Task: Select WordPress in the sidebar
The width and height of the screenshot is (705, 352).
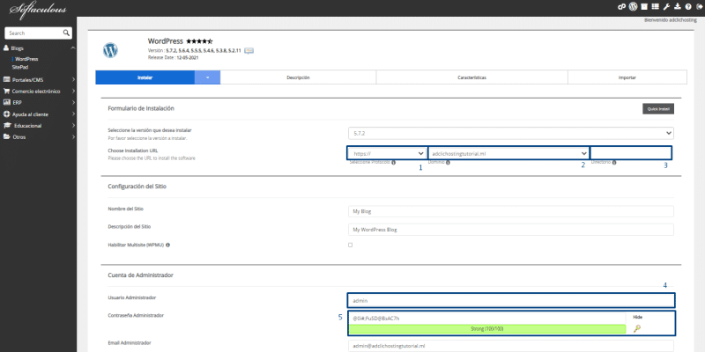Action: pos(26,59)
